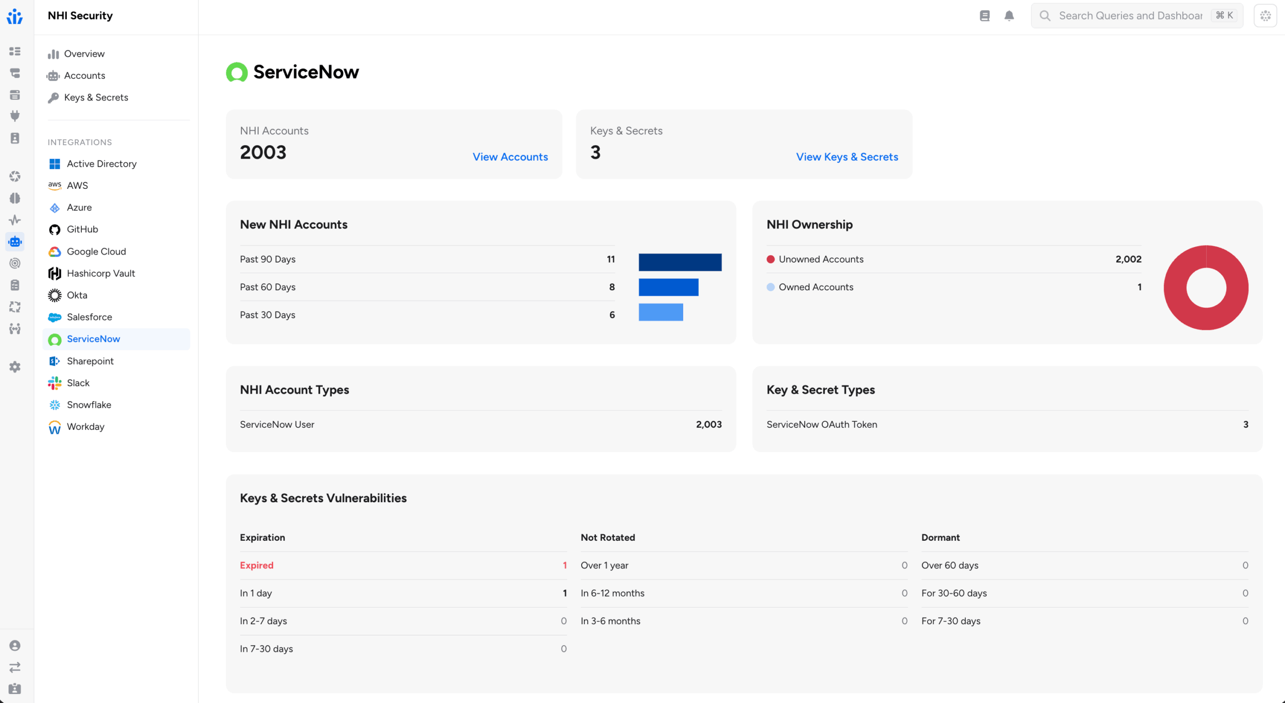The height and width of the screenshot is (703, 1285).
Task: Open the Overview menu item
Action: [x=84, y=54]
